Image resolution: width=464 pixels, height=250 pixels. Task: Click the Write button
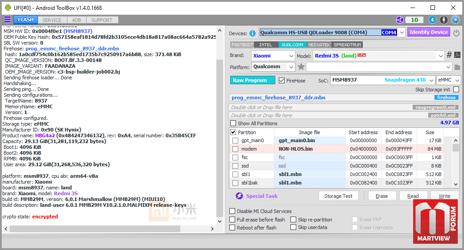tap(444, 196)
